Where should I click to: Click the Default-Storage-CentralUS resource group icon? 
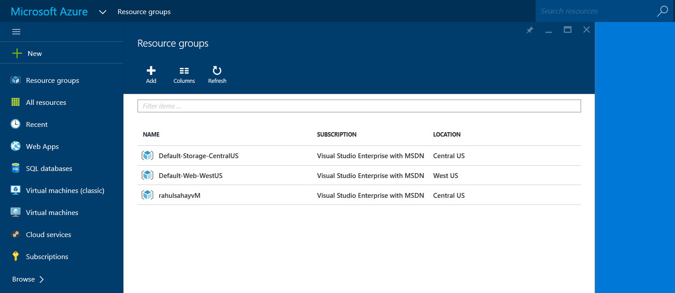(147, 156)
